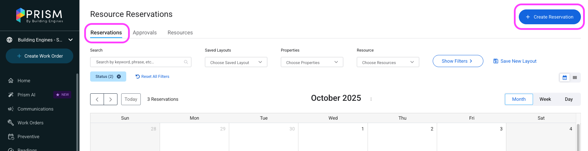This screenshot has width=588, height=151.
Task: Switch to calendar view toggle
Action: click(x=565, y=78)
